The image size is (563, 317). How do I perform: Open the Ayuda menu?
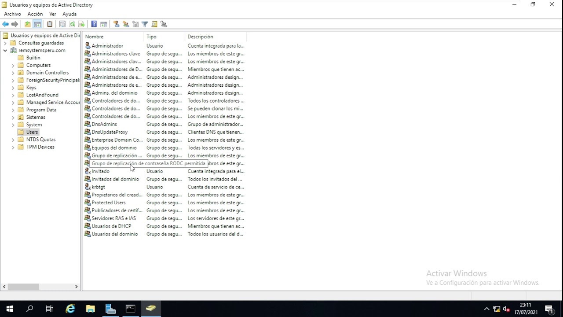pos(69,14)
